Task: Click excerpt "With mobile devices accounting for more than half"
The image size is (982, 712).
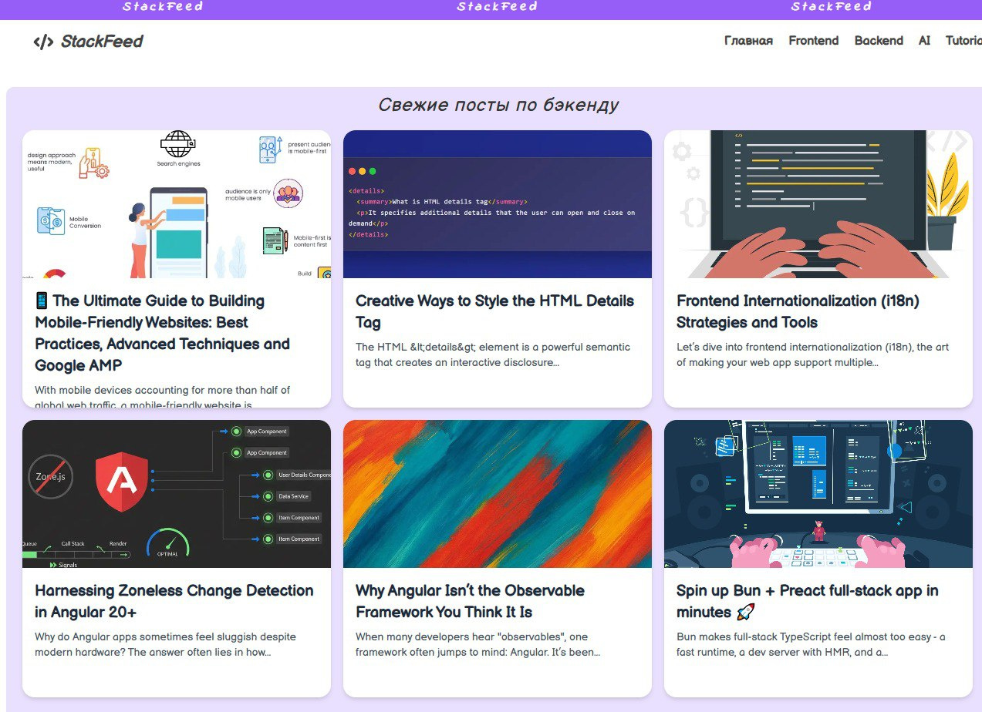Action: (x=163, y=397)
